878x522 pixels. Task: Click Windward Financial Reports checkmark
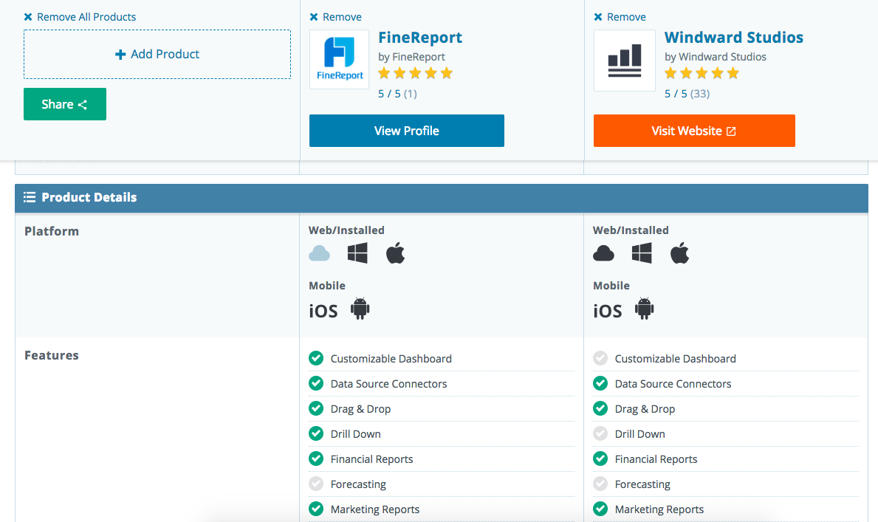coord(601,459)
